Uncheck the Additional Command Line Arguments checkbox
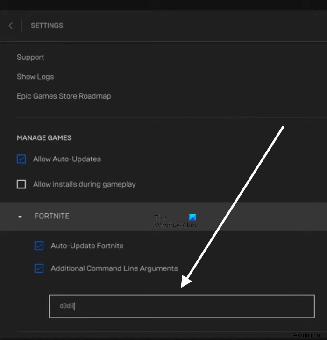Screen dimensions: 327x340 point(39,268)
